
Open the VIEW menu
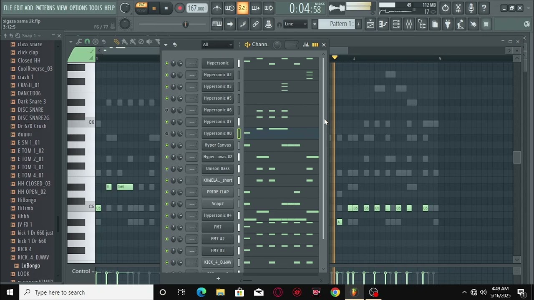[x=62, y=8]
